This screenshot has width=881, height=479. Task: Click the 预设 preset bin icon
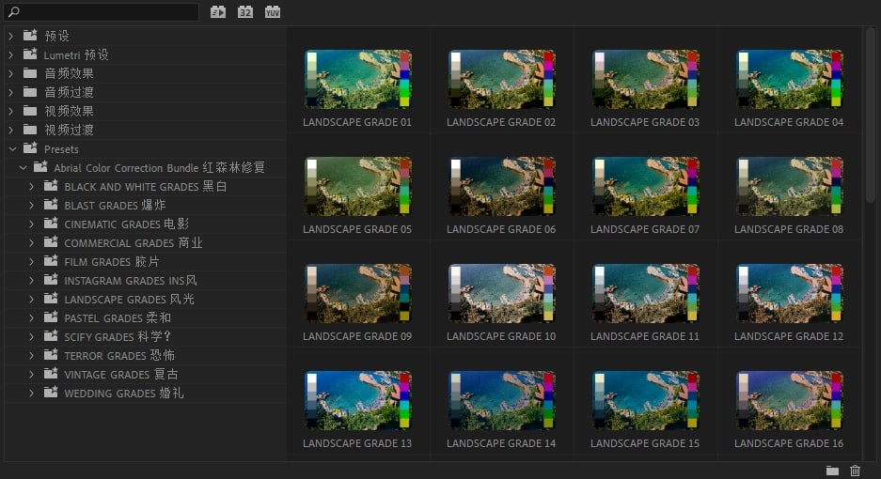pyautogui.click(x=30, y=36)
